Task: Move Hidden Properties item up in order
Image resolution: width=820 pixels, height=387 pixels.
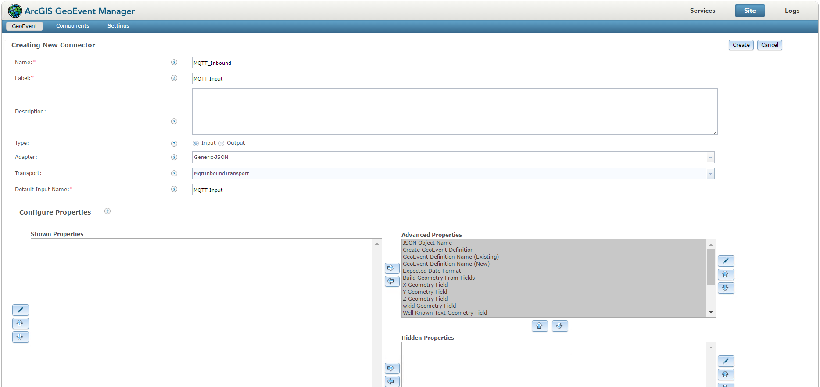Action: pos(726,375)
